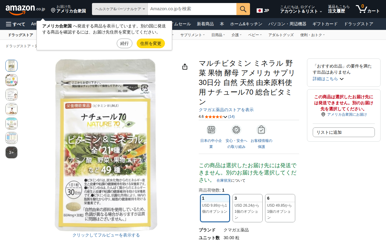The width and height of the screenshot is (386, 241).
Task: Open the クマガエ薬品のストアを表示 link
Action: click(x=226, y=110)
